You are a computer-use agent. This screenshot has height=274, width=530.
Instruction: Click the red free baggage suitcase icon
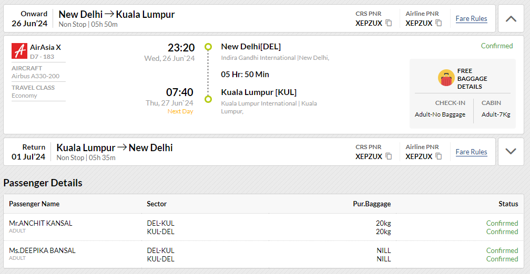click(x=446, y=78)
